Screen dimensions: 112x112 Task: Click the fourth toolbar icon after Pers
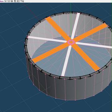15,1
